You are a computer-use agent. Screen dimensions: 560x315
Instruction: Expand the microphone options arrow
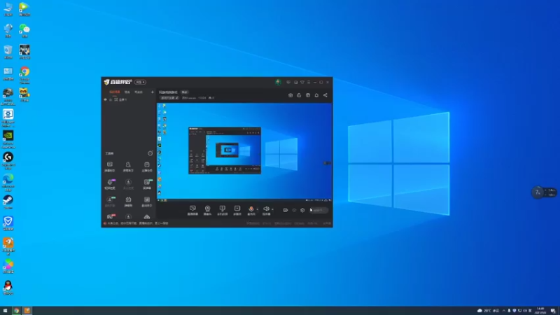[258, 209]
